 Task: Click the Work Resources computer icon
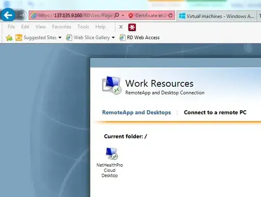click(x=112, y=85)
